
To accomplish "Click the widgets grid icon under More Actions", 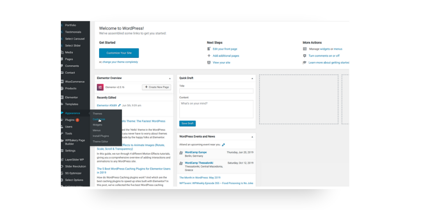I will [305, 49].
